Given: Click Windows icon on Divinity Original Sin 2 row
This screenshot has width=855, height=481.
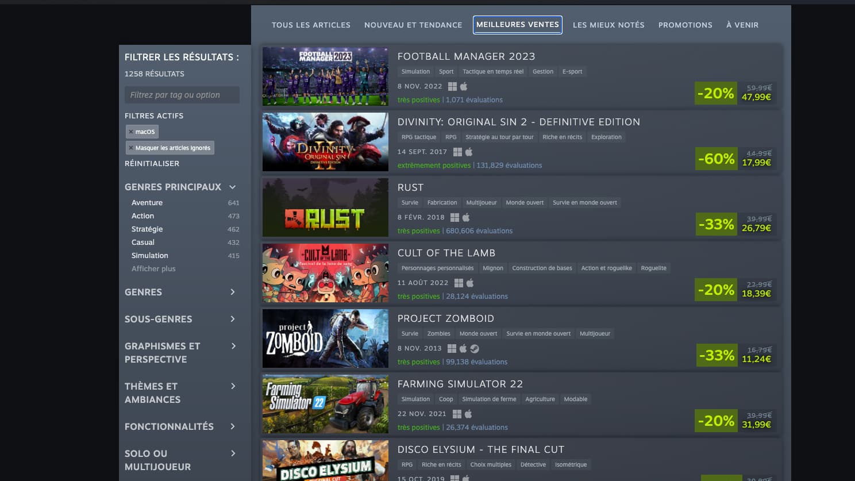Looking at the screenshot, I should pyautogui.click(x=457, y=152).
